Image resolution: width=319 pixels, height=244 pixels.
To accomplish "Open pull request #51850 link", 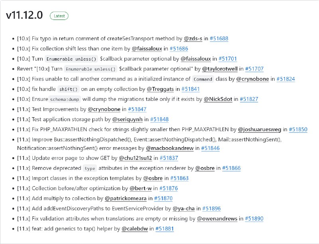I will pyautogui.click(x=298, y=129).
